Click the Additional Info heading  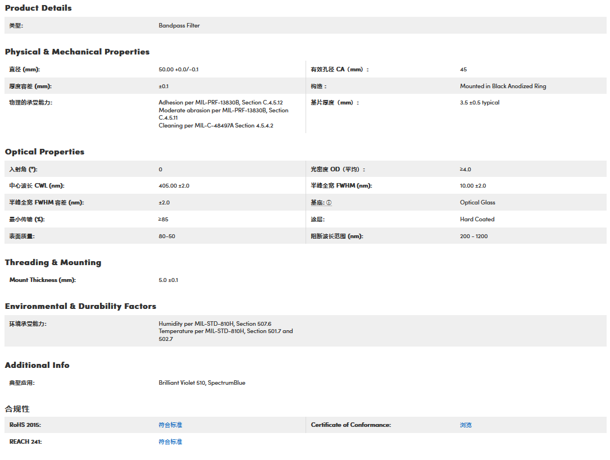pyautogui.click(x=37, y=365)
